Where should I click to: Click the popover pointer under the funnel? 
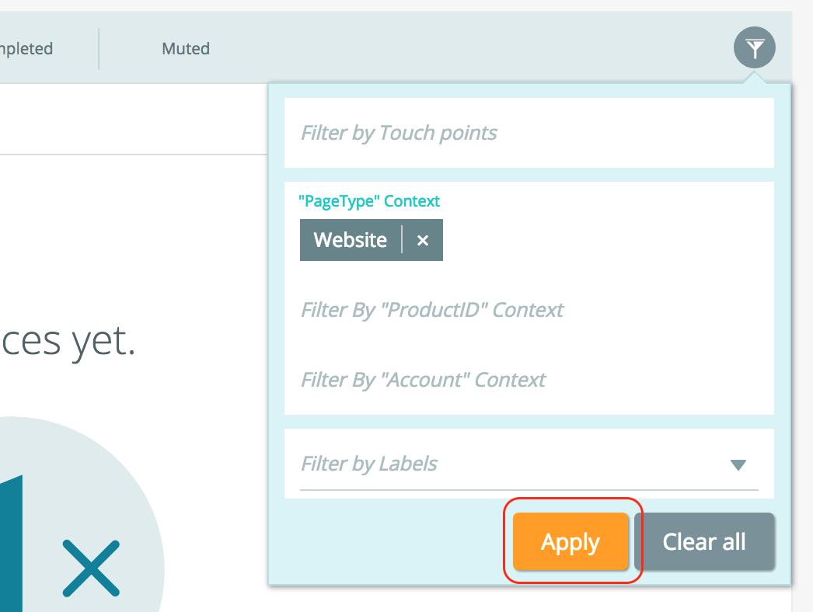pyautogui.click(x=755, y=78)
